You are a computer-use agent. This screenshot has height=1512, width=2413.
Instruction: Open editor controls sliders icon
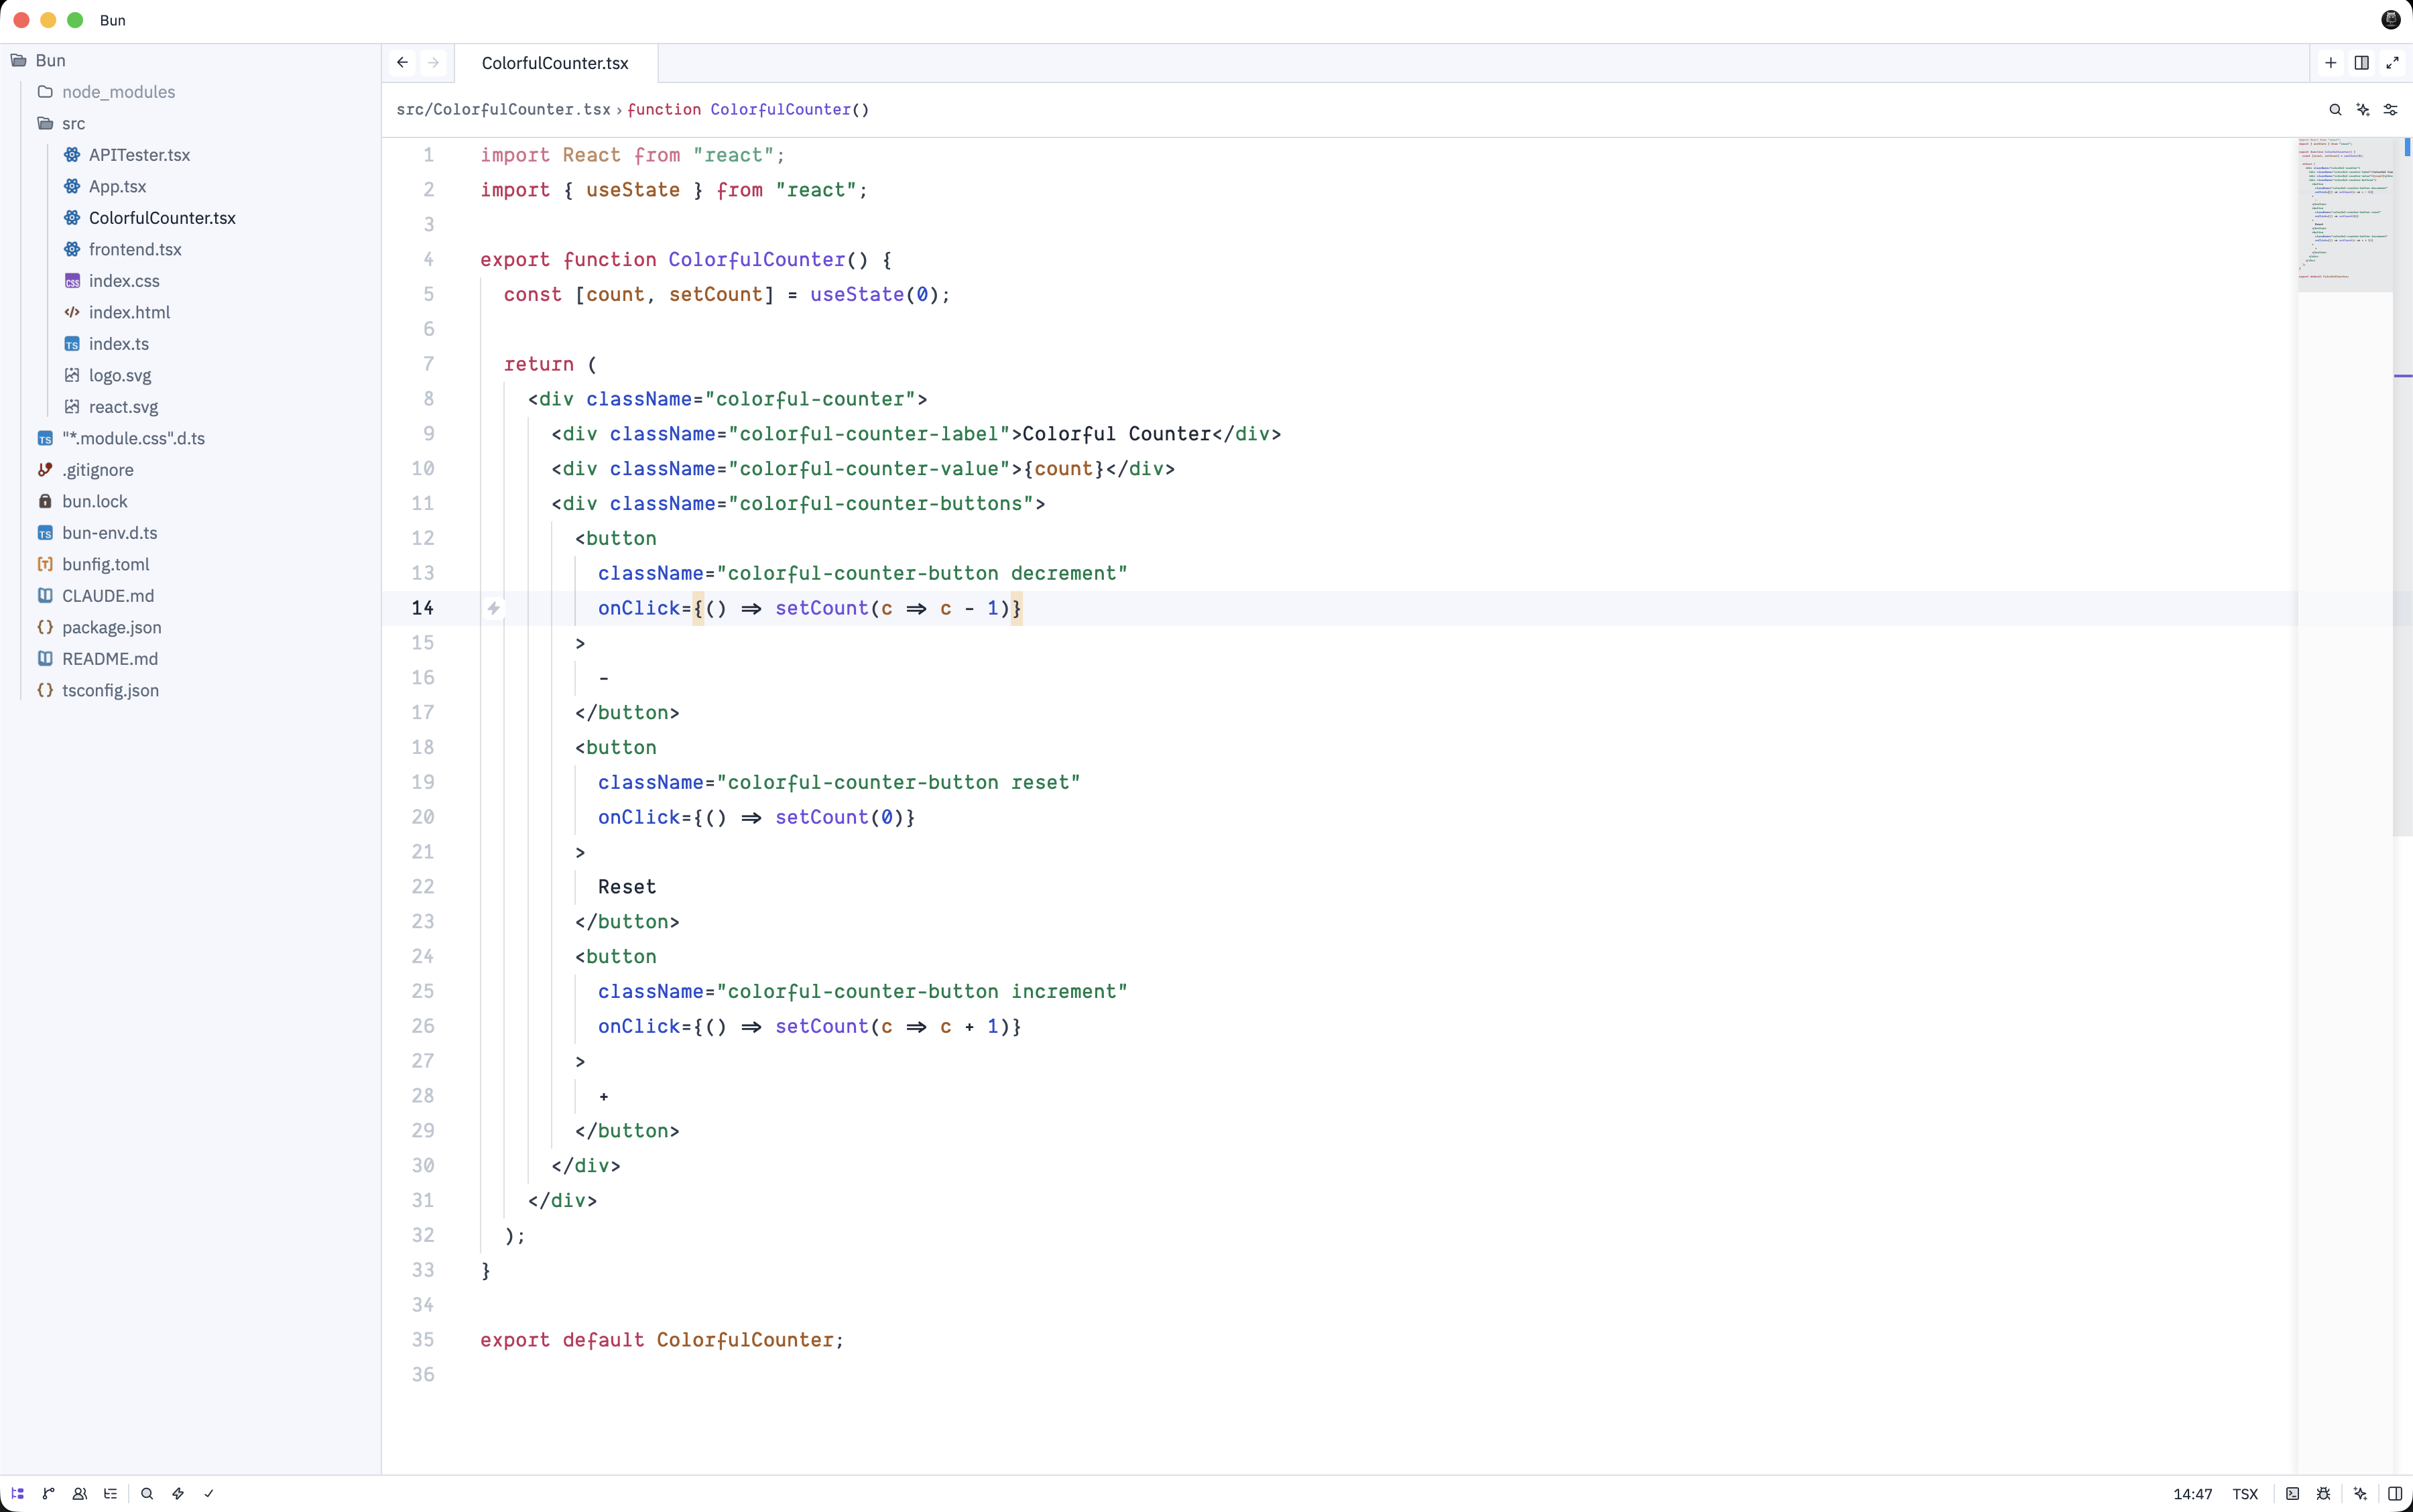tap(2391, 109)
